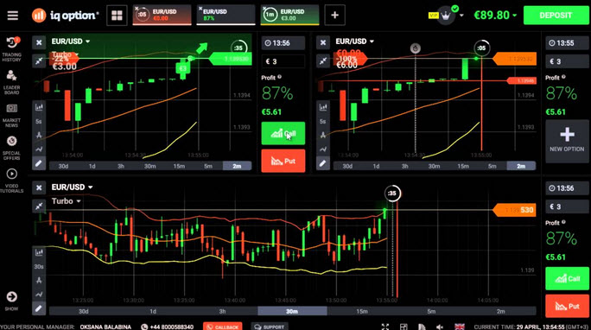This screenshot has width=591, height=330.
Task: Click the € 3 amount field in the bottom panel
Action: pyautogui.click(x=567, y=206)
